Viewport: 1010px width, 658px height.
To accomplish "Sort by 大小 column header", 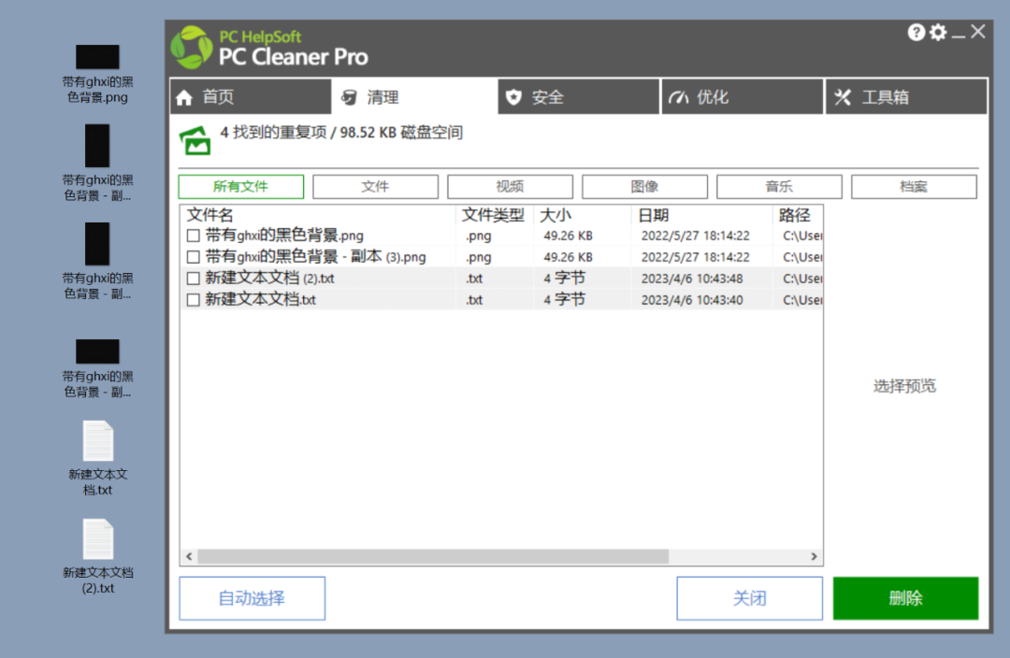I will pos(583,215).
